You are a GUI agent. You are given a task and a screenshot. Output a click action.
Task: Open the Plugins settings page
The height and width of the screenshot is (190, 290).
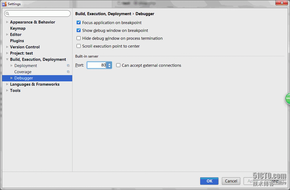[17, 41]
